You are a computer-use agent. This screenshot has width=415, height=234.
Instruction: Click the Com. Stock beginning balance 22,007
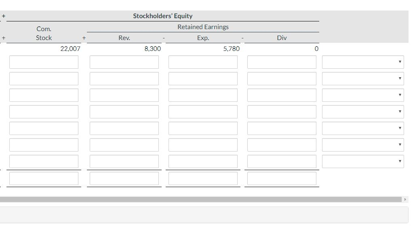70,48
